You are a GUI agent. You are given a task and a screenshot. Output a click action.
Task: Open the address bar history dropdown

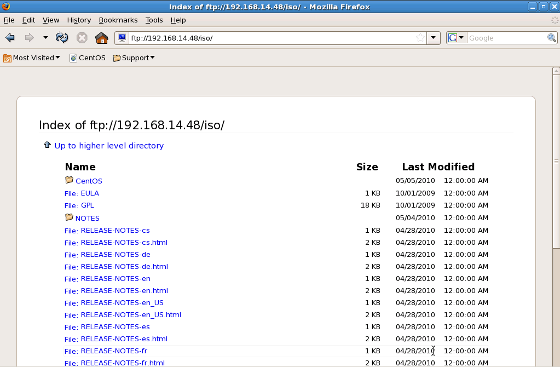point(433,38)
